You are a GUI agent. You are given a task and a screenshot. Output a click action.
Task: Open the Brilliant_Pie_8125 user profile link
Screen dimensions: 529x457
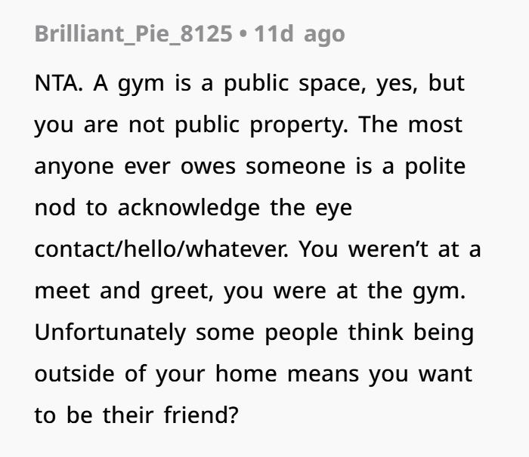coord(134,34)
